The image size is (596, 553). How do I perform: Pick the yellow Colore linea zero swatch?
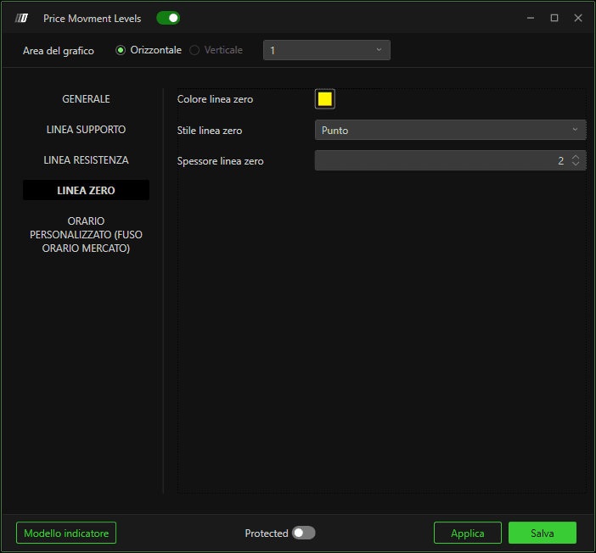325,99
